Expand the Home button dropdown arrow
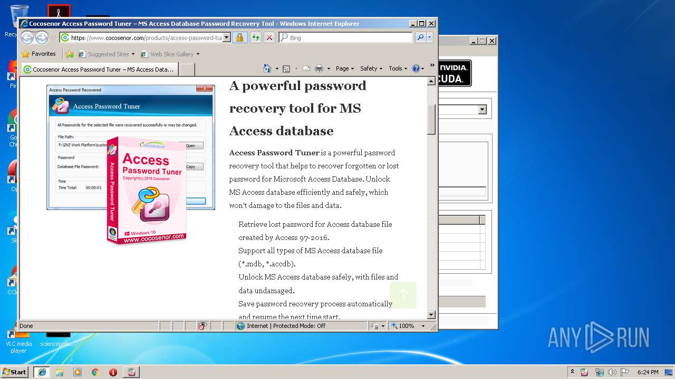 (x=277, y=68)
